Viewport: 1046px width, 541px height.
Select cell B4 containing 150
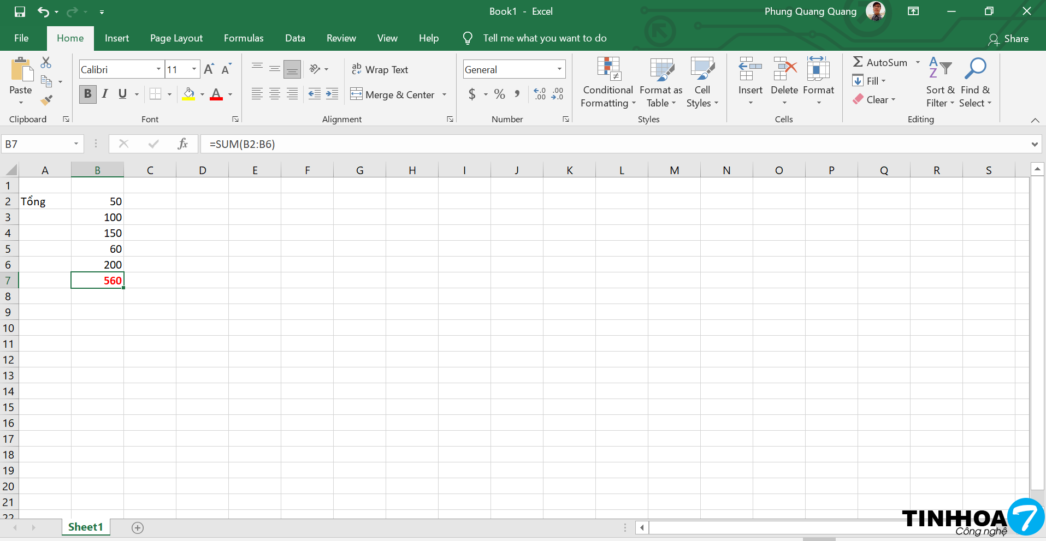97,233
